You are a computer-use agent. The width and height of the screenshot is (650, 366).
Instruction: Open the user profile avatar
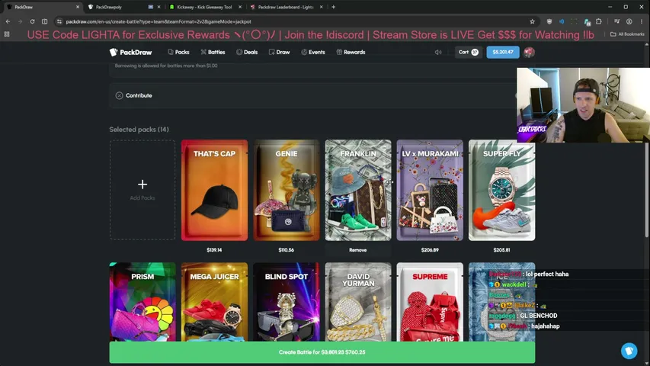[529, 53]
